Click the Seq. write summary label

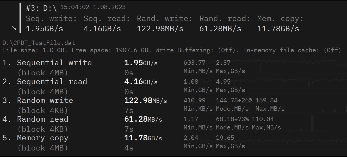pos(51,19)
